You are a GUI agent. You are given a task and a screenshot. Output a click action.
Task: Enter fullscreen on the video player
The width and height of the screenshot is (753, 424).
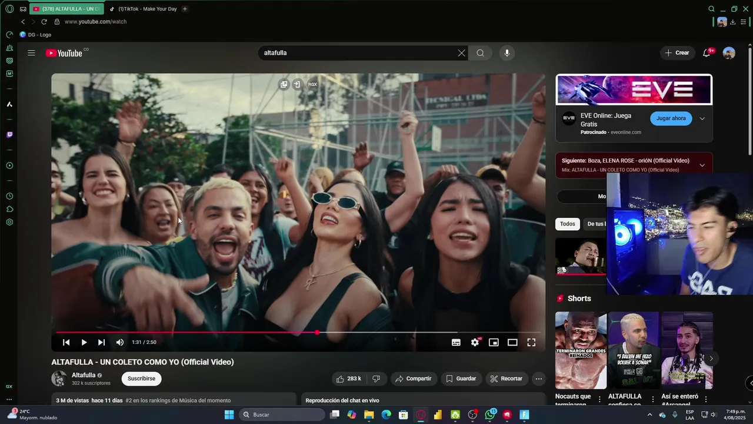click(x=531, y=342)
